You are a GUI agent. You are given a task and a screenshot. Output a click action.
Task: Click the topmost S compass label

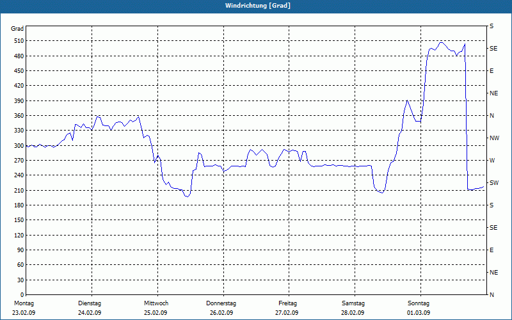pyautogui.click(x=492, y=26)
